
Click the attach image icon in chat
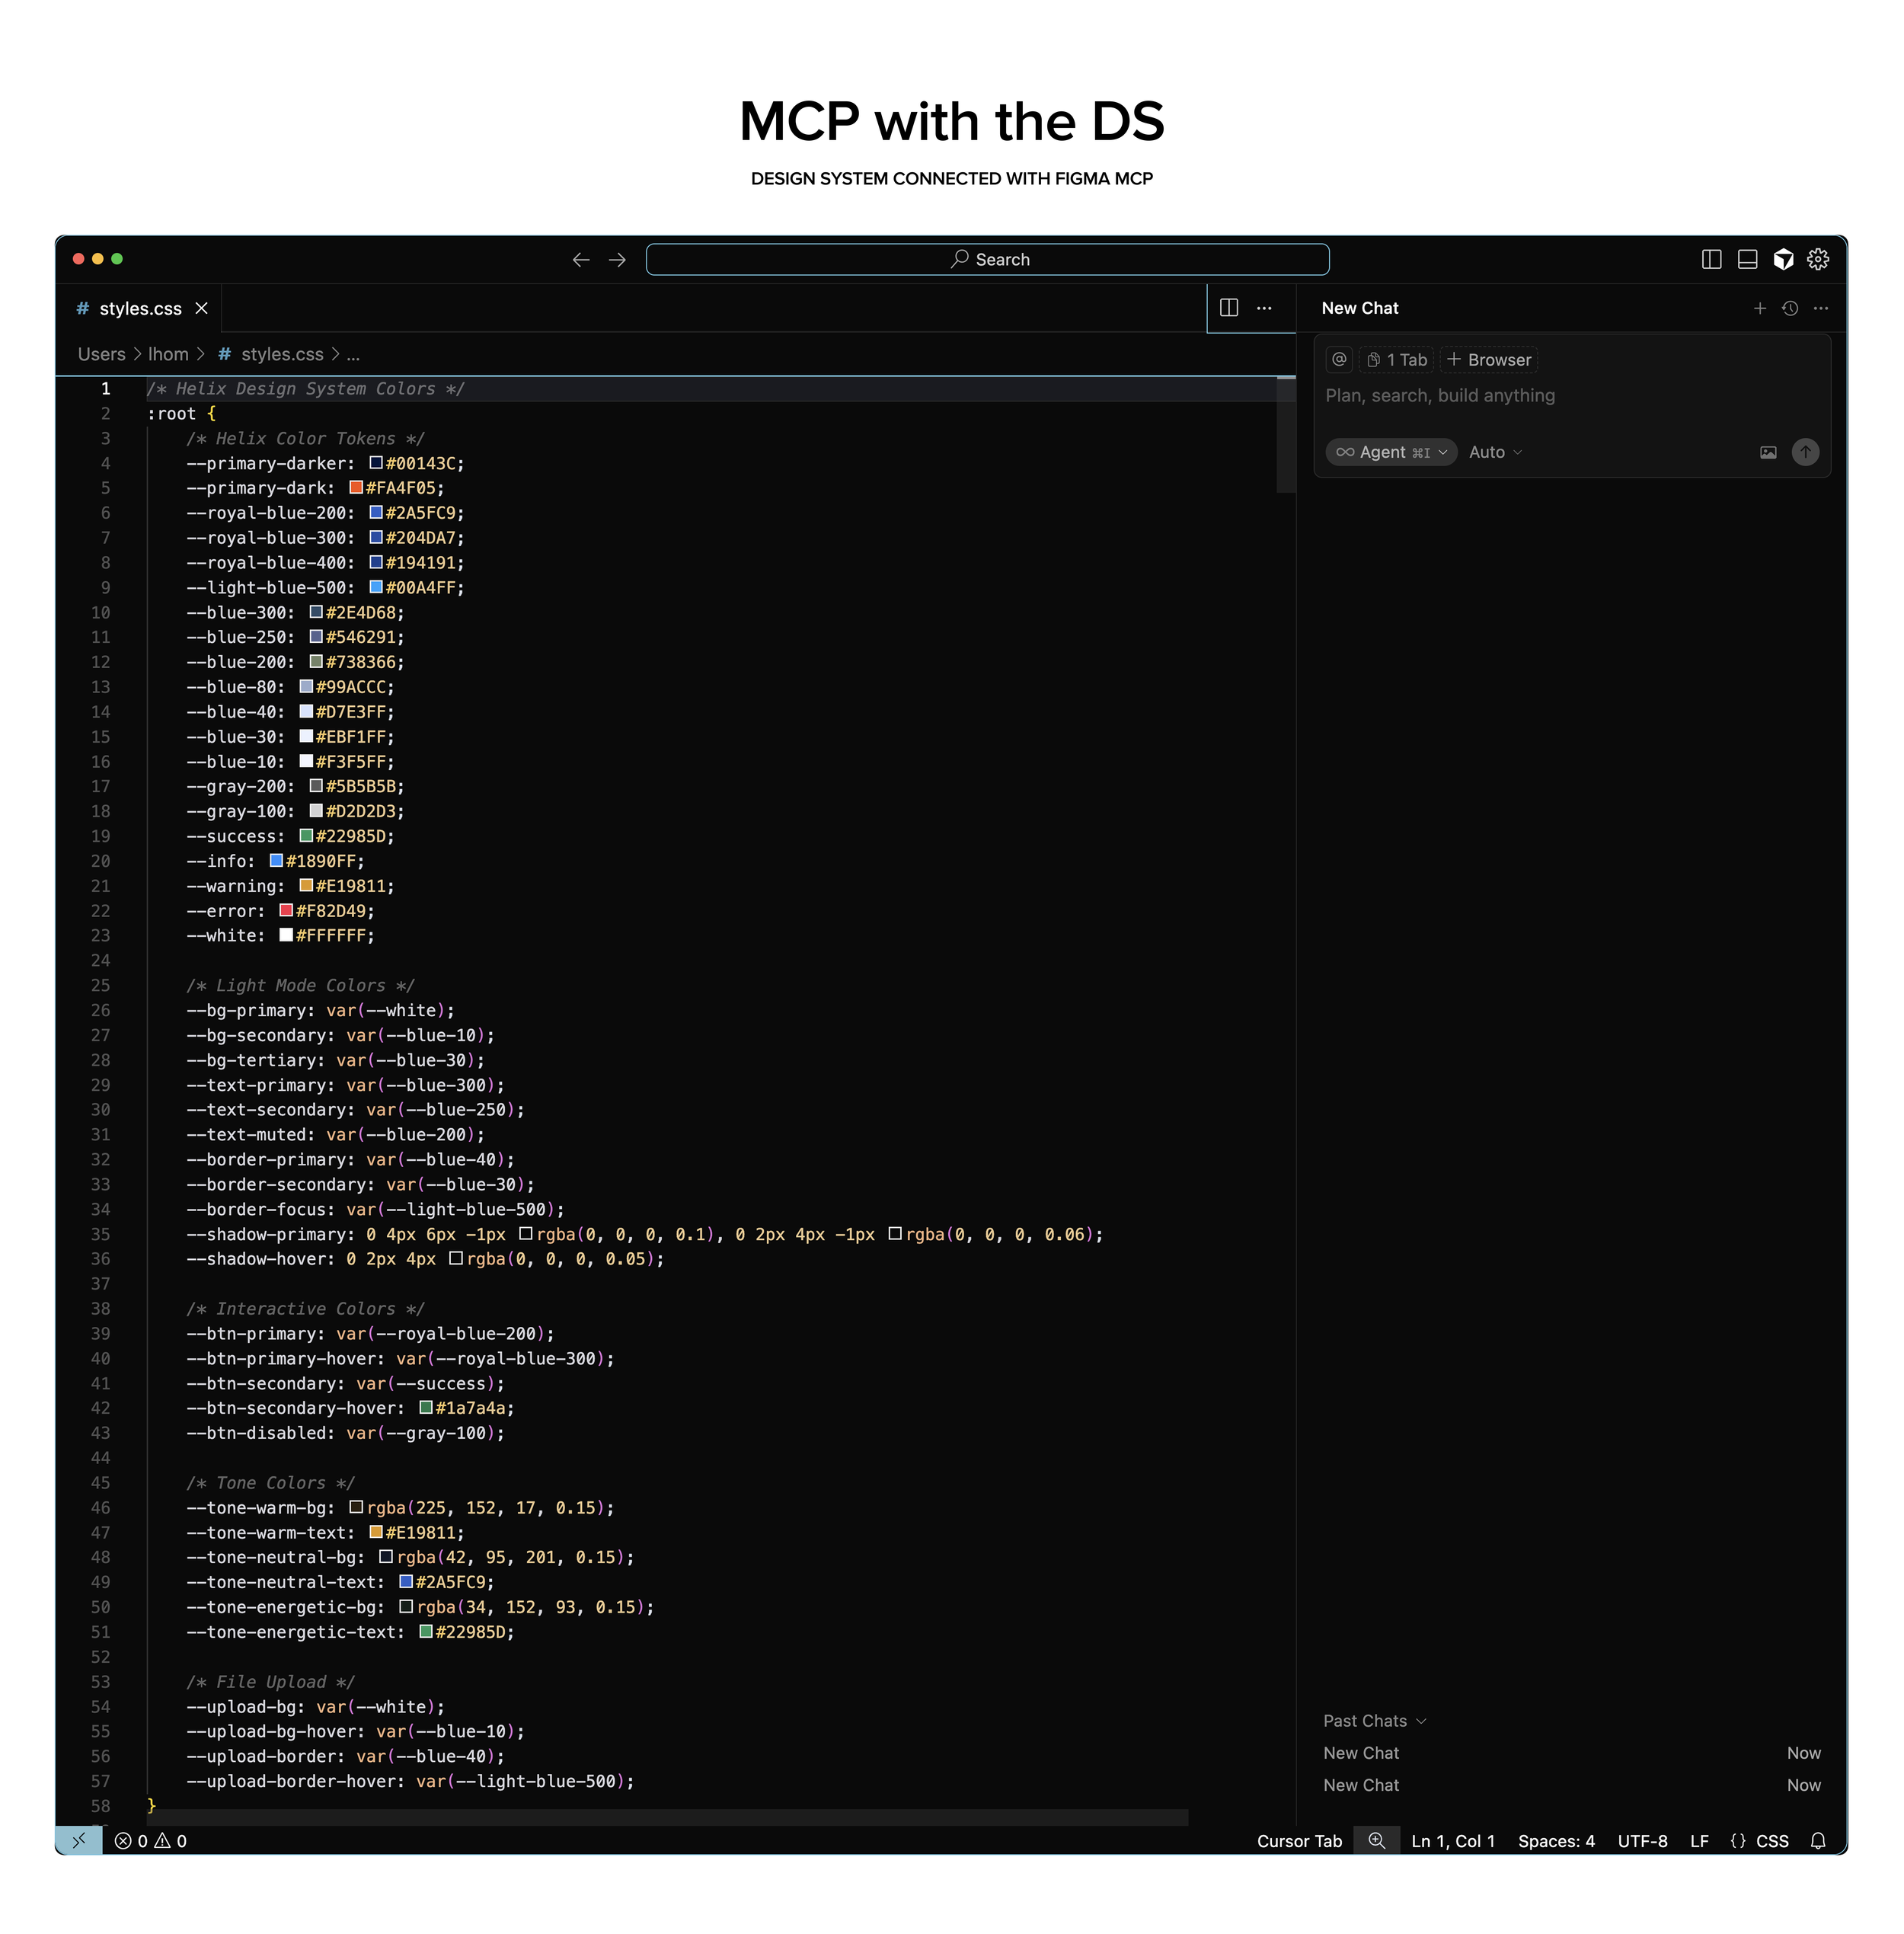[1768, 452]
